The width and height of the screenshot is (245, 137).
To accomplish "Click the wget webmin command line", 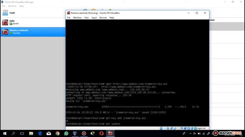I will click(x=116, y=84).
